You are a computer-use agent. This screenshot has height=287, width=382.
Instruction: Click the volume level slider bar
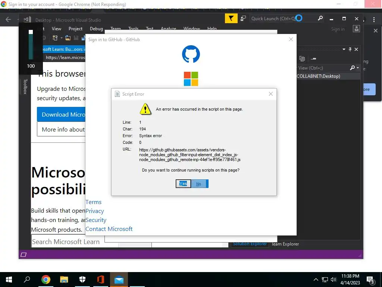[31, 45]
